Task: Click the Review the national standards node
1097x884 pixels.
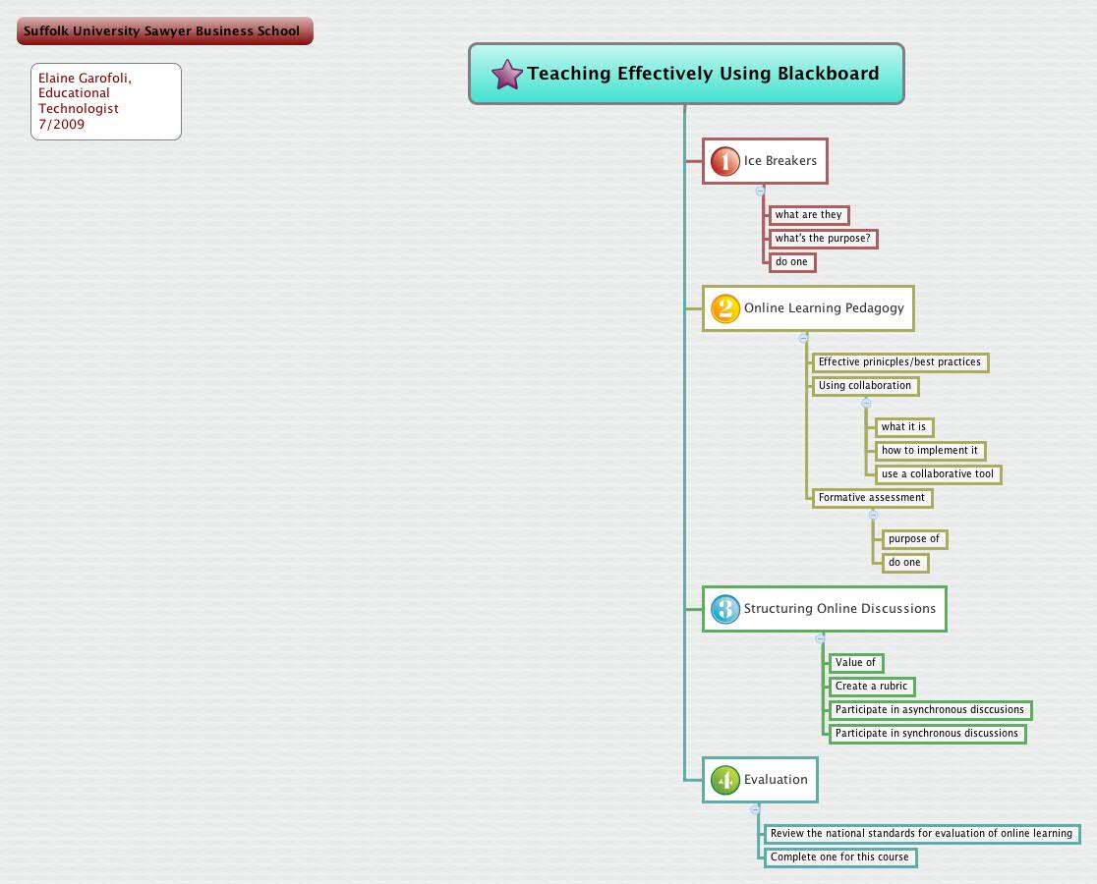Action: coord(921,833)
